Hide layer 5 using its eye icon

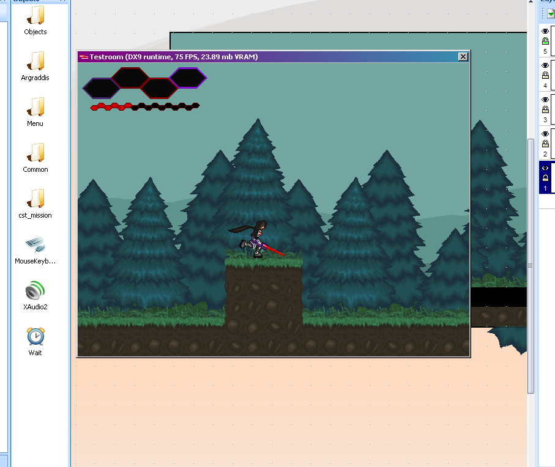[545, 31]
